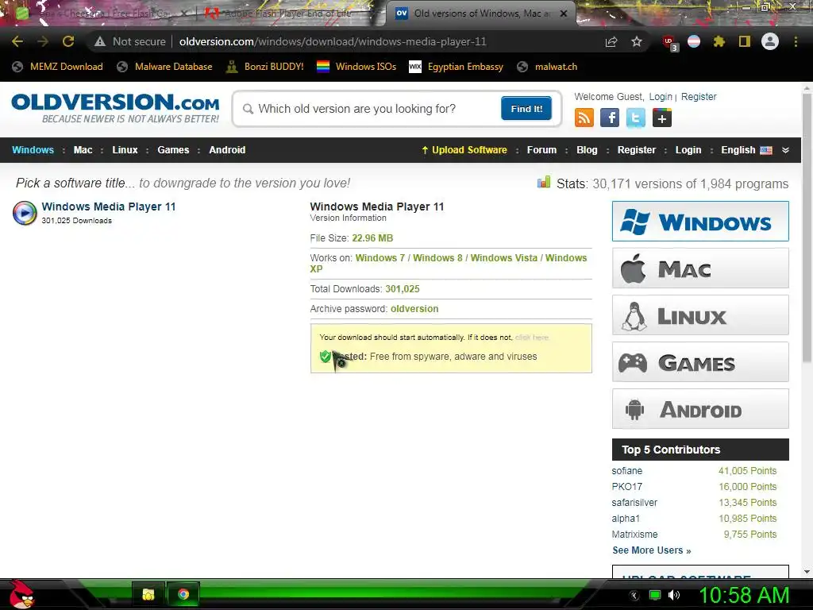
Task: Open Egyptian Embassy bookmark
Action: pos(457,67)
